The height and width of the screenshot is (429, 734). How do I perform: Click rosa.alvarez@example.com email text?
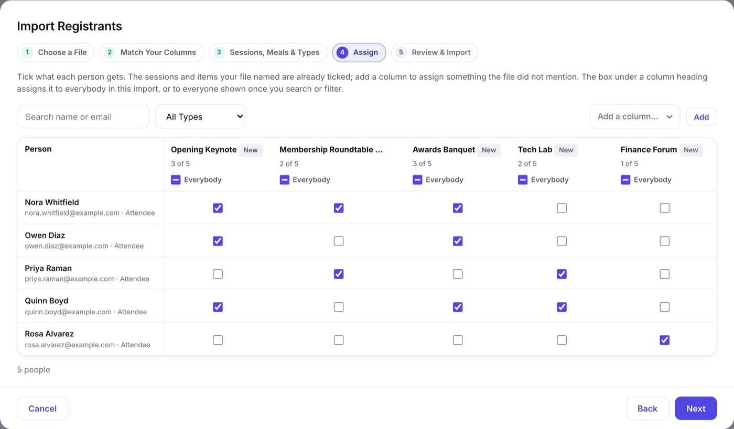70,345
